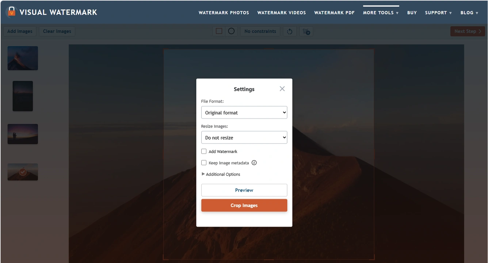488x263 pixels.
Task: Select the checkmarked mountain thumbnail
Action: pyautogui.click(x=23, y=172)
